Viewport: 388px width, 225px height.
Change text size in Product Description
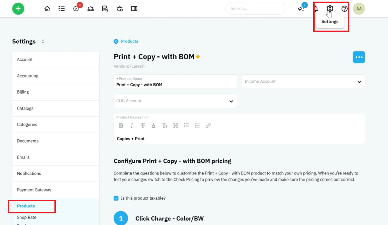coord(164,125)
